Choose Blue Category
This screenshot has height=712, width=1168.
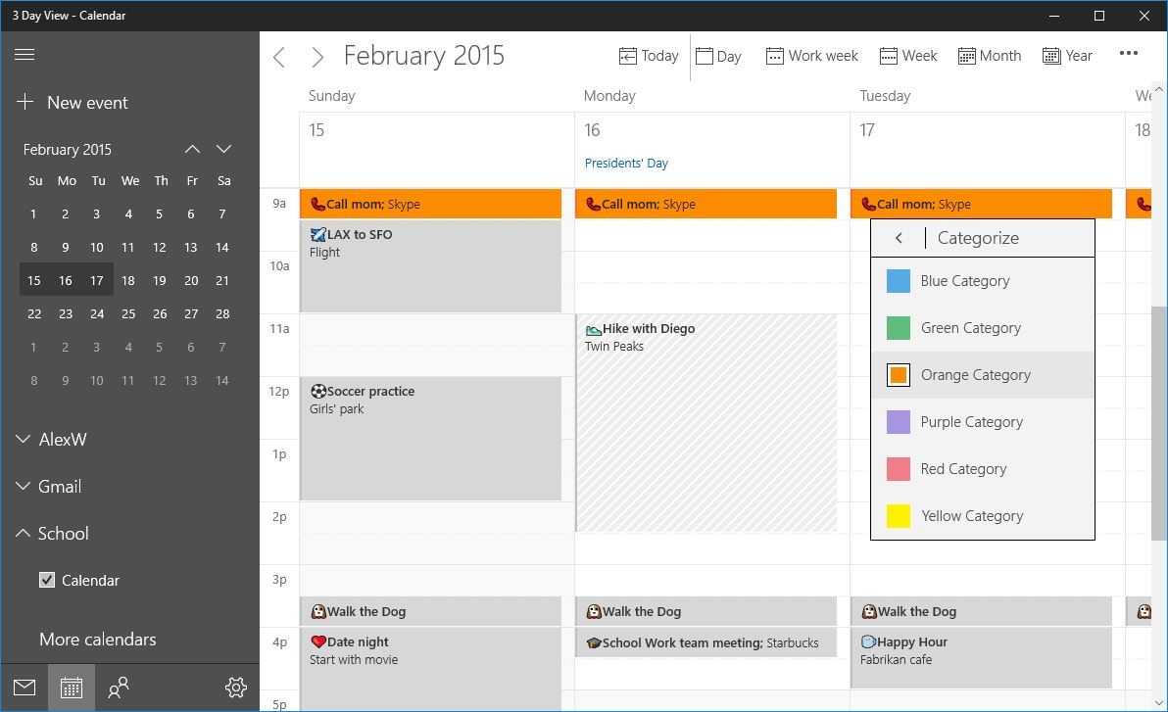983,281
